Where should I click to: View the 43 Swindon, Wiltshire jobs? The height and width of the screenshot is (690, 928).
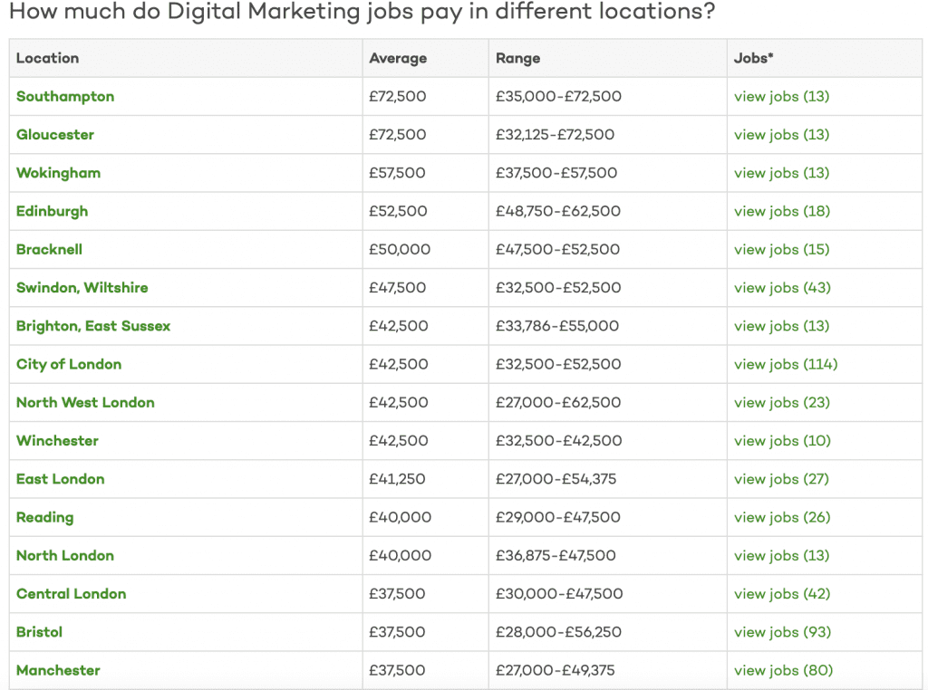tap(781, 287)
